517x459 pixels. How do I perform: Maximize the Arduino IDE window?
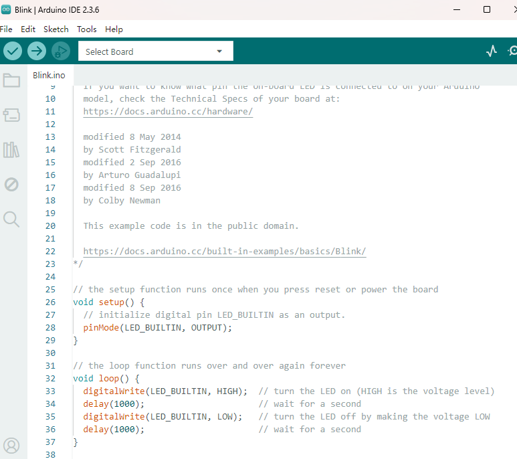(487, 9)
